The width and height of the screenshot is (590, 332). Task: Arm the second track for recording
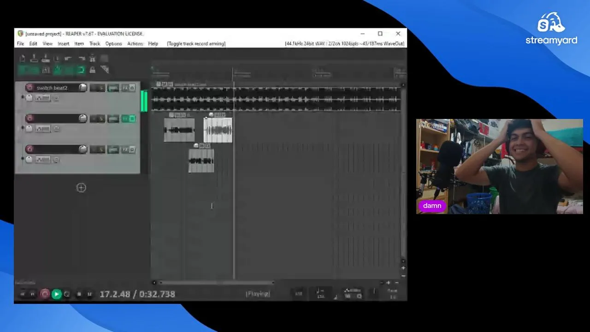pyautogui.click(x=30, y=119)
